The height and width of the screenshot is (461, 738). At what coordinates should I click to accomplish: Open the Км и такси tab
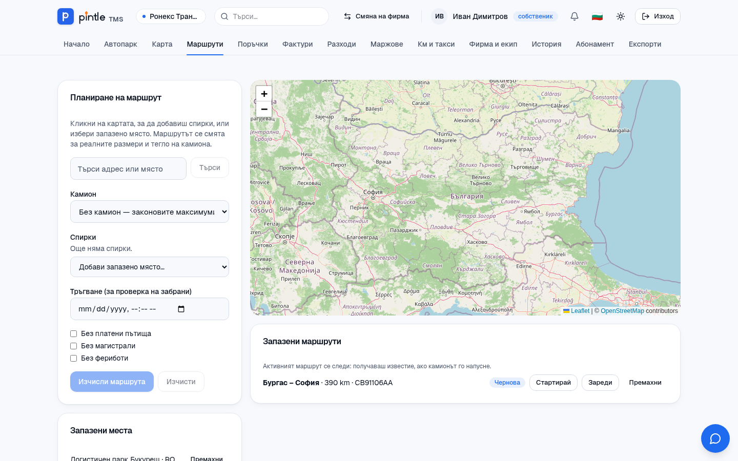(436, 44)
